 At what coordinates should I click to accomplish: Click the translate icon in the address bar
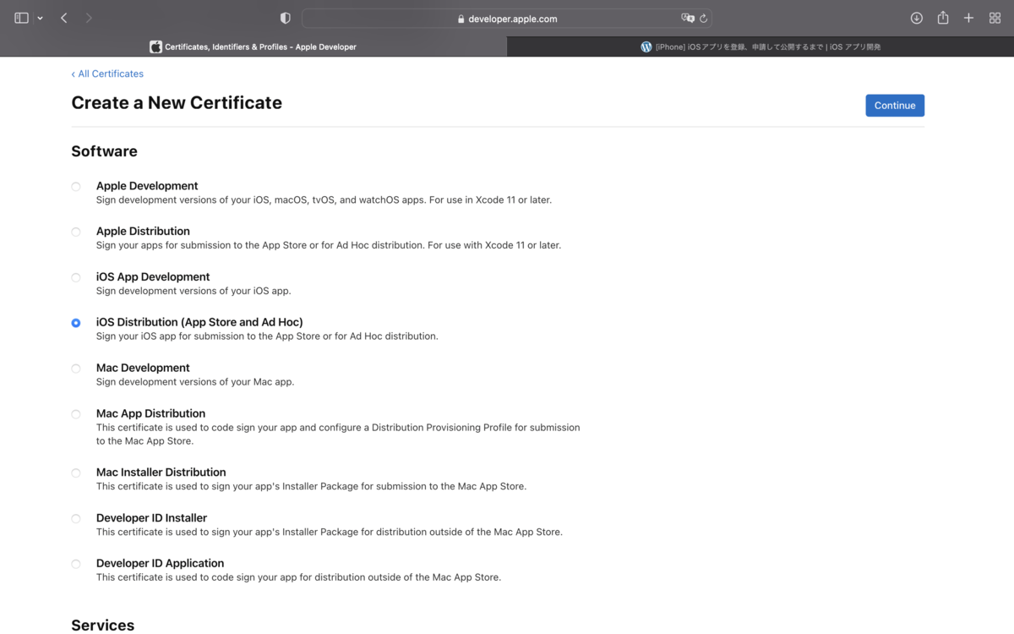688,18
